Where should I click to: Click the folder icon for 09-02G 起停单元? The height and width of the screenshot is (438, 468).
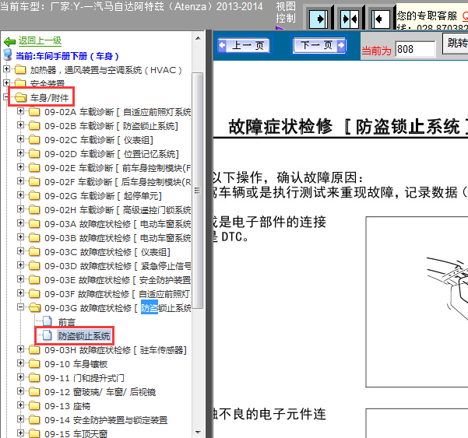(34, 195)
